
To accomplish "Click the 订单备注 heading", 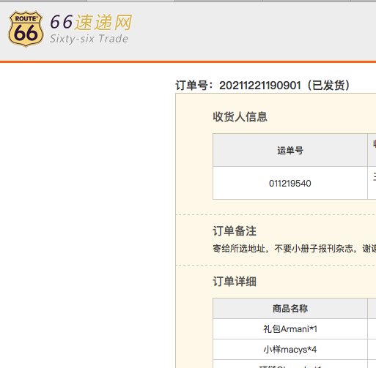I will coord(235,231).
